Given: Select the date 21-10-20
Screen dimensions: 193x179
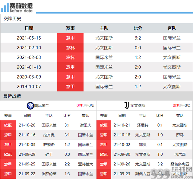Looking at the screenshot, I should coord(27,125).
